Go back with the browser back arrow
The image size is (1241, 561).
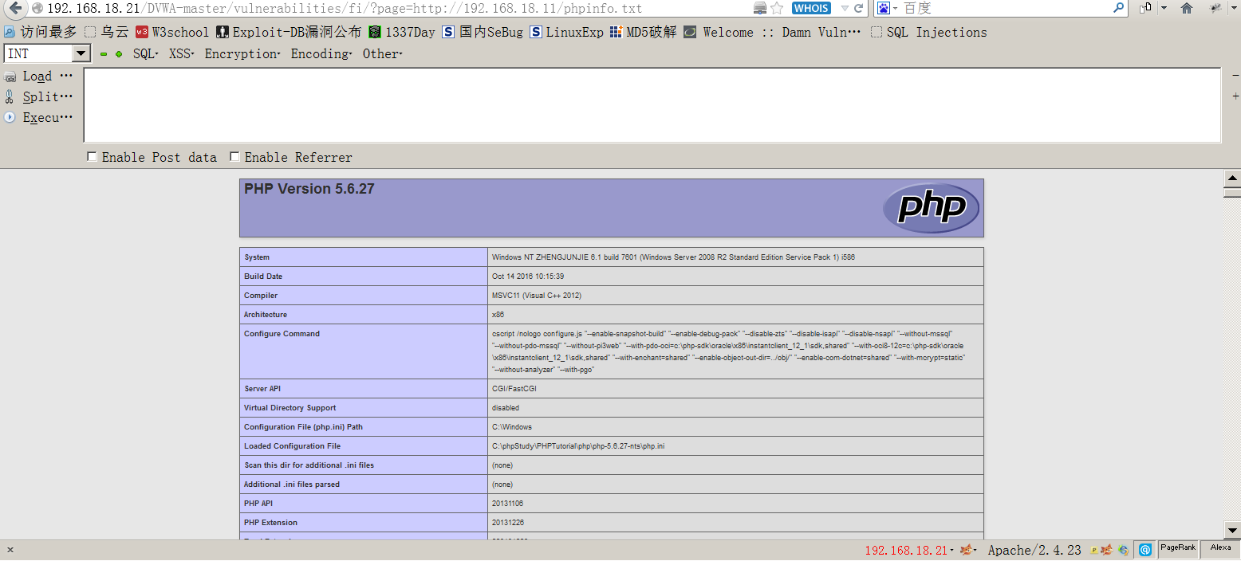click(x=14, y=8)
